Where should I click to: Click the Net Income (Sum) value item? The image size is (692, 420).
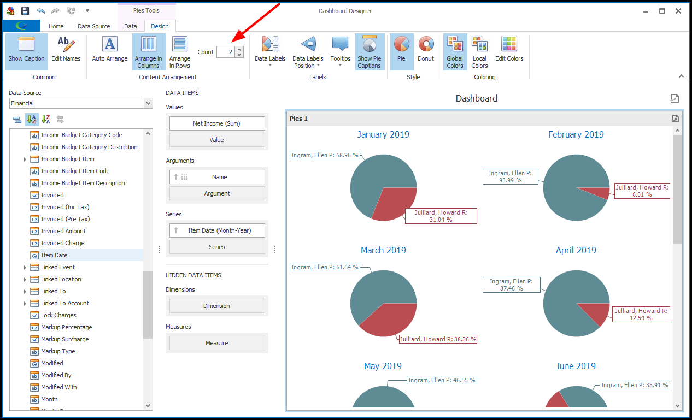coord(217,123)
